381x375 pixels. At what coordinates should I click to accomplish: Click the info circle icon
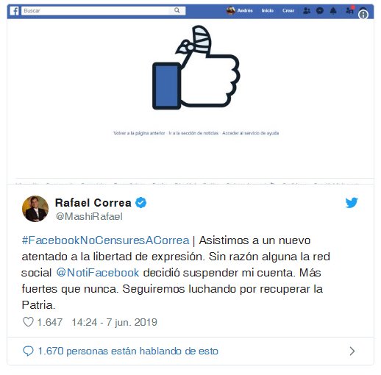point(363,15)
